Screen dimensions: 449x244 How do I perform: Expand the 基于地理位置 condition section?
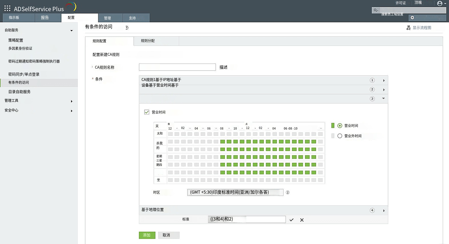(x=384, y=211)
